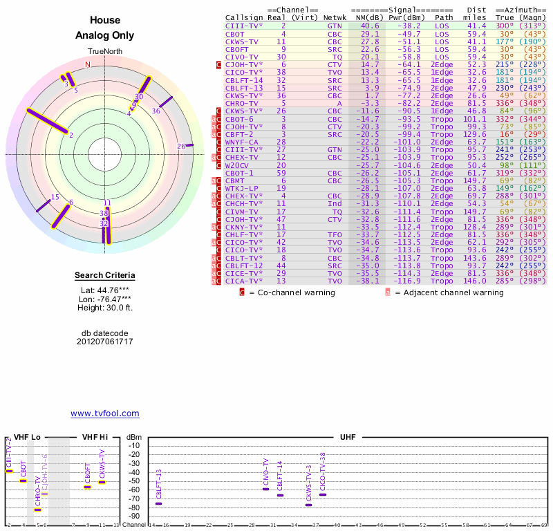Click channel 26 marker on the radar plot
The height and width of the screenshot is (531, 553).
pos(185,146)
